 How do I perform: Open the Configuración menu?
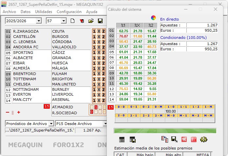69,11
